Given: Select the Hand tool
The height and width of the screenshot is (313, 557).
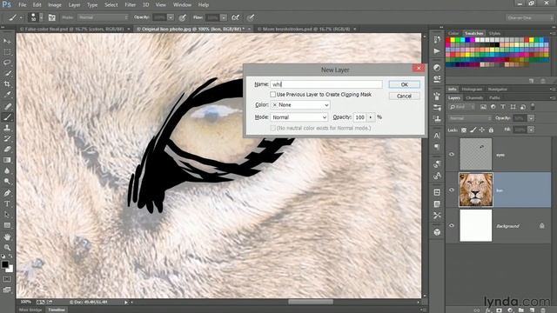Looking at the screenshot, I should point(7,236).
